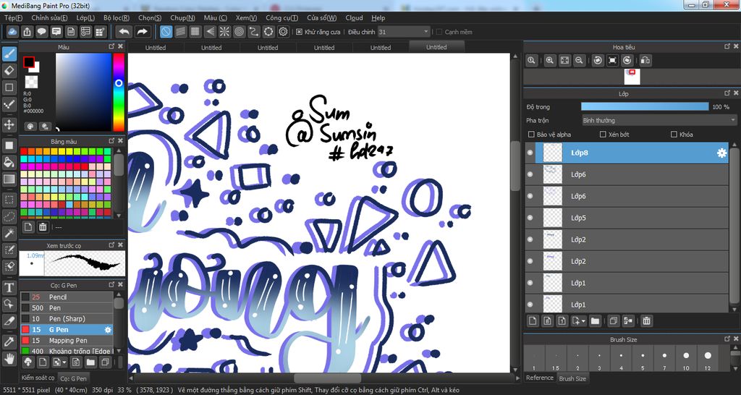Rotate canvas left in navigator

(598, 61)
